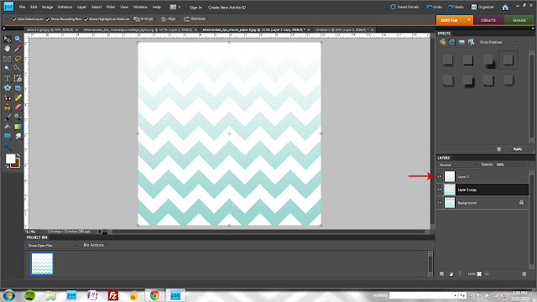This screenshot has height=302, width=537.
Task: Open the Align dropdown
Action: [169, 18]
